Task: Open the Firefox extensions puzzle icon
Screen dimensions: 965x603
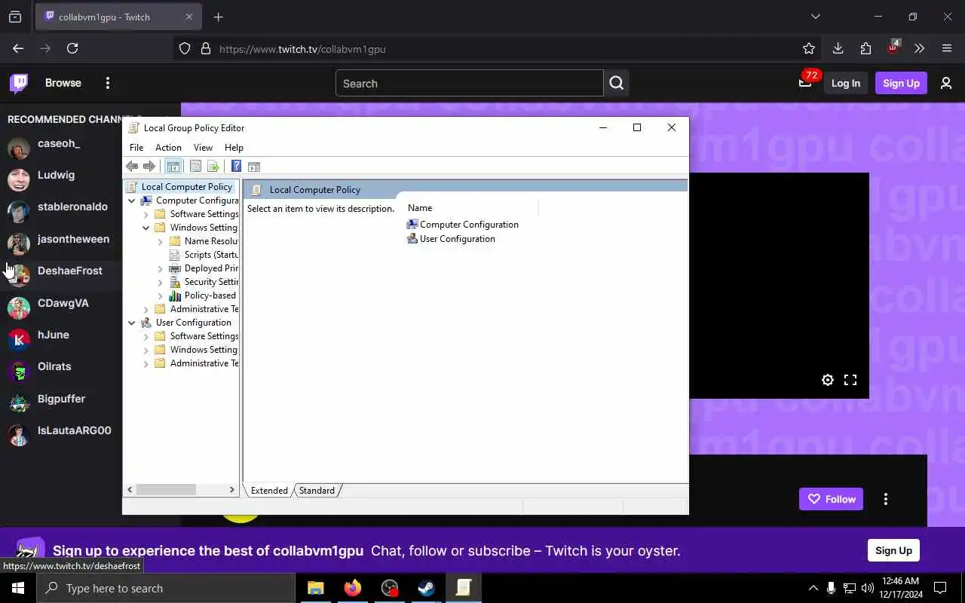Action: [x=865, y=48]
